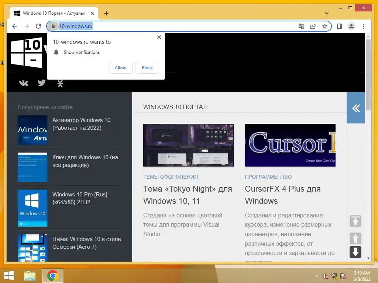Click muted volume tray icon
Screen dimensions: 378x283
pyautogui.click(x=326, y=276)
